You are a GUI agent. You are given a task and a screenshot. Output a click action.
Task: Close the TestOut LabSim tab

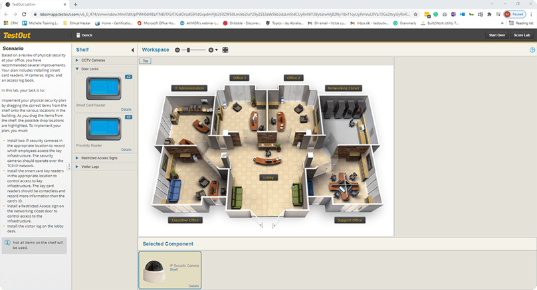pyautogui.click(x=65, y=5)
